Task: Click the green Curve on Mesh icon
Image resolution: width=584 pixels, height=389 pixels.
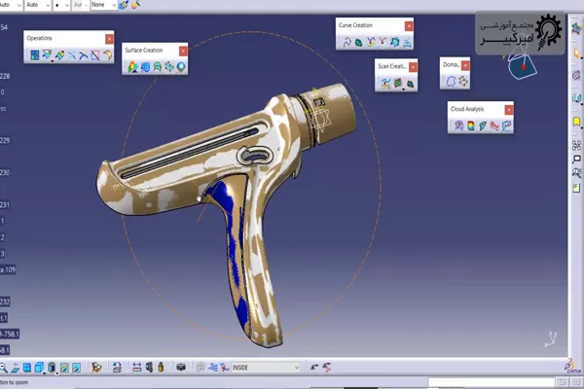Action: tap(358, 42)
